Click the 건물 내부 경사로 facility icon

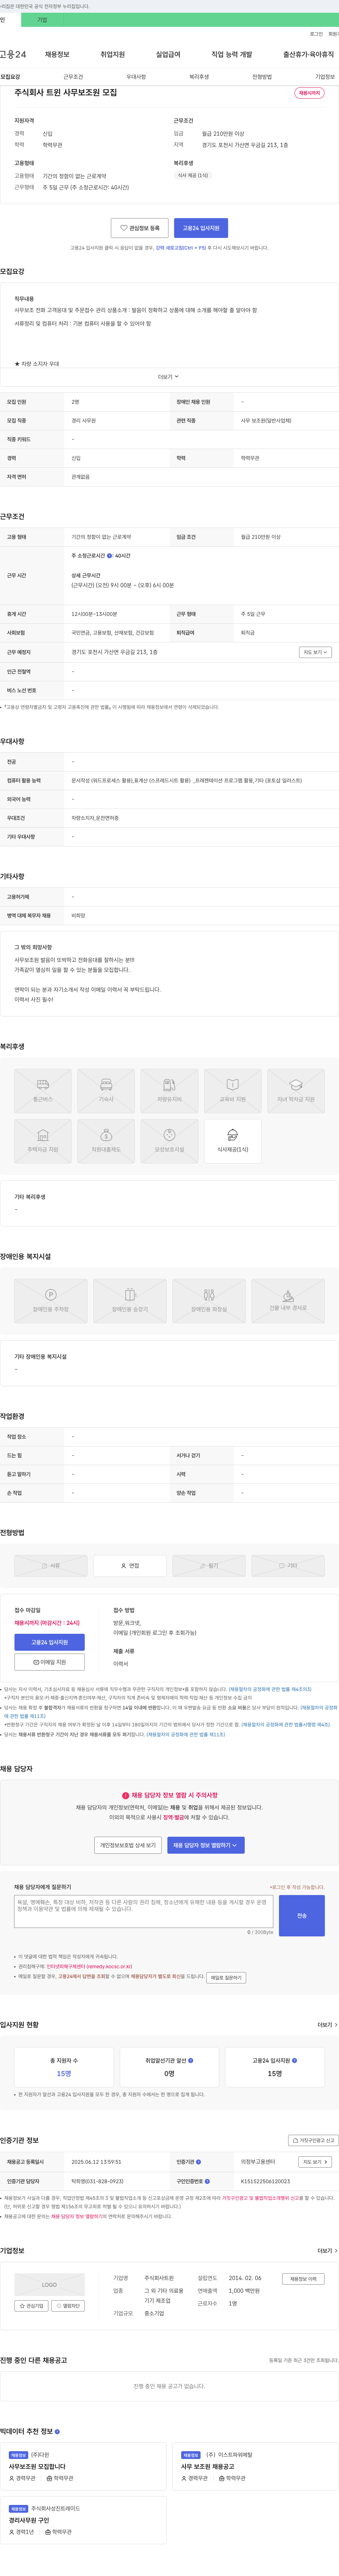click(288, 1301)
